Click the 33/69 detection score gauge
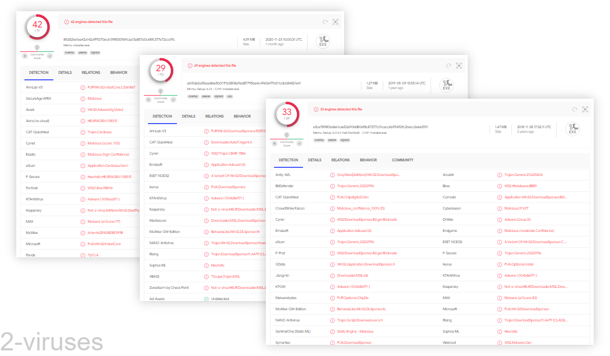The image size is (610, 356). 287,114
